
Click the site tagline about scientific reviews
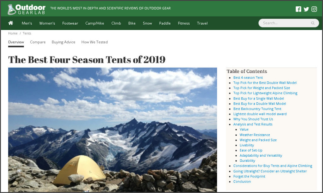[110, 8]
